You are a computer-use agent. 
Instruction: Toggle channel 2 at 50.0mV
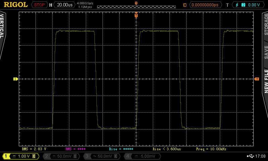(x=60, y=156)
